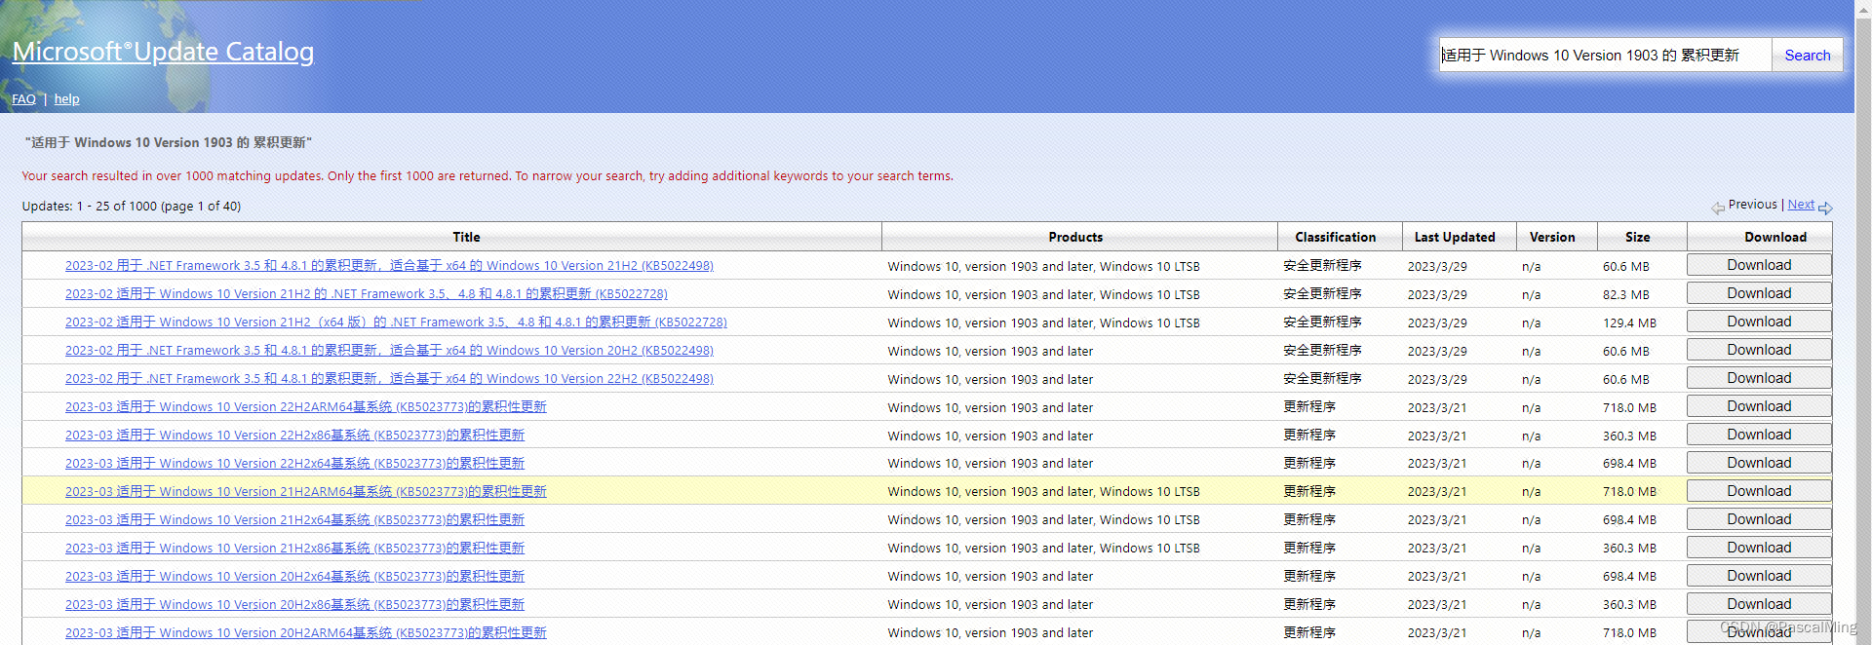Viewport: 1872px width, 645px height.
Task: Open 22H2 ARM64 KB5023773 update link
Action: (x=305, y=407)
